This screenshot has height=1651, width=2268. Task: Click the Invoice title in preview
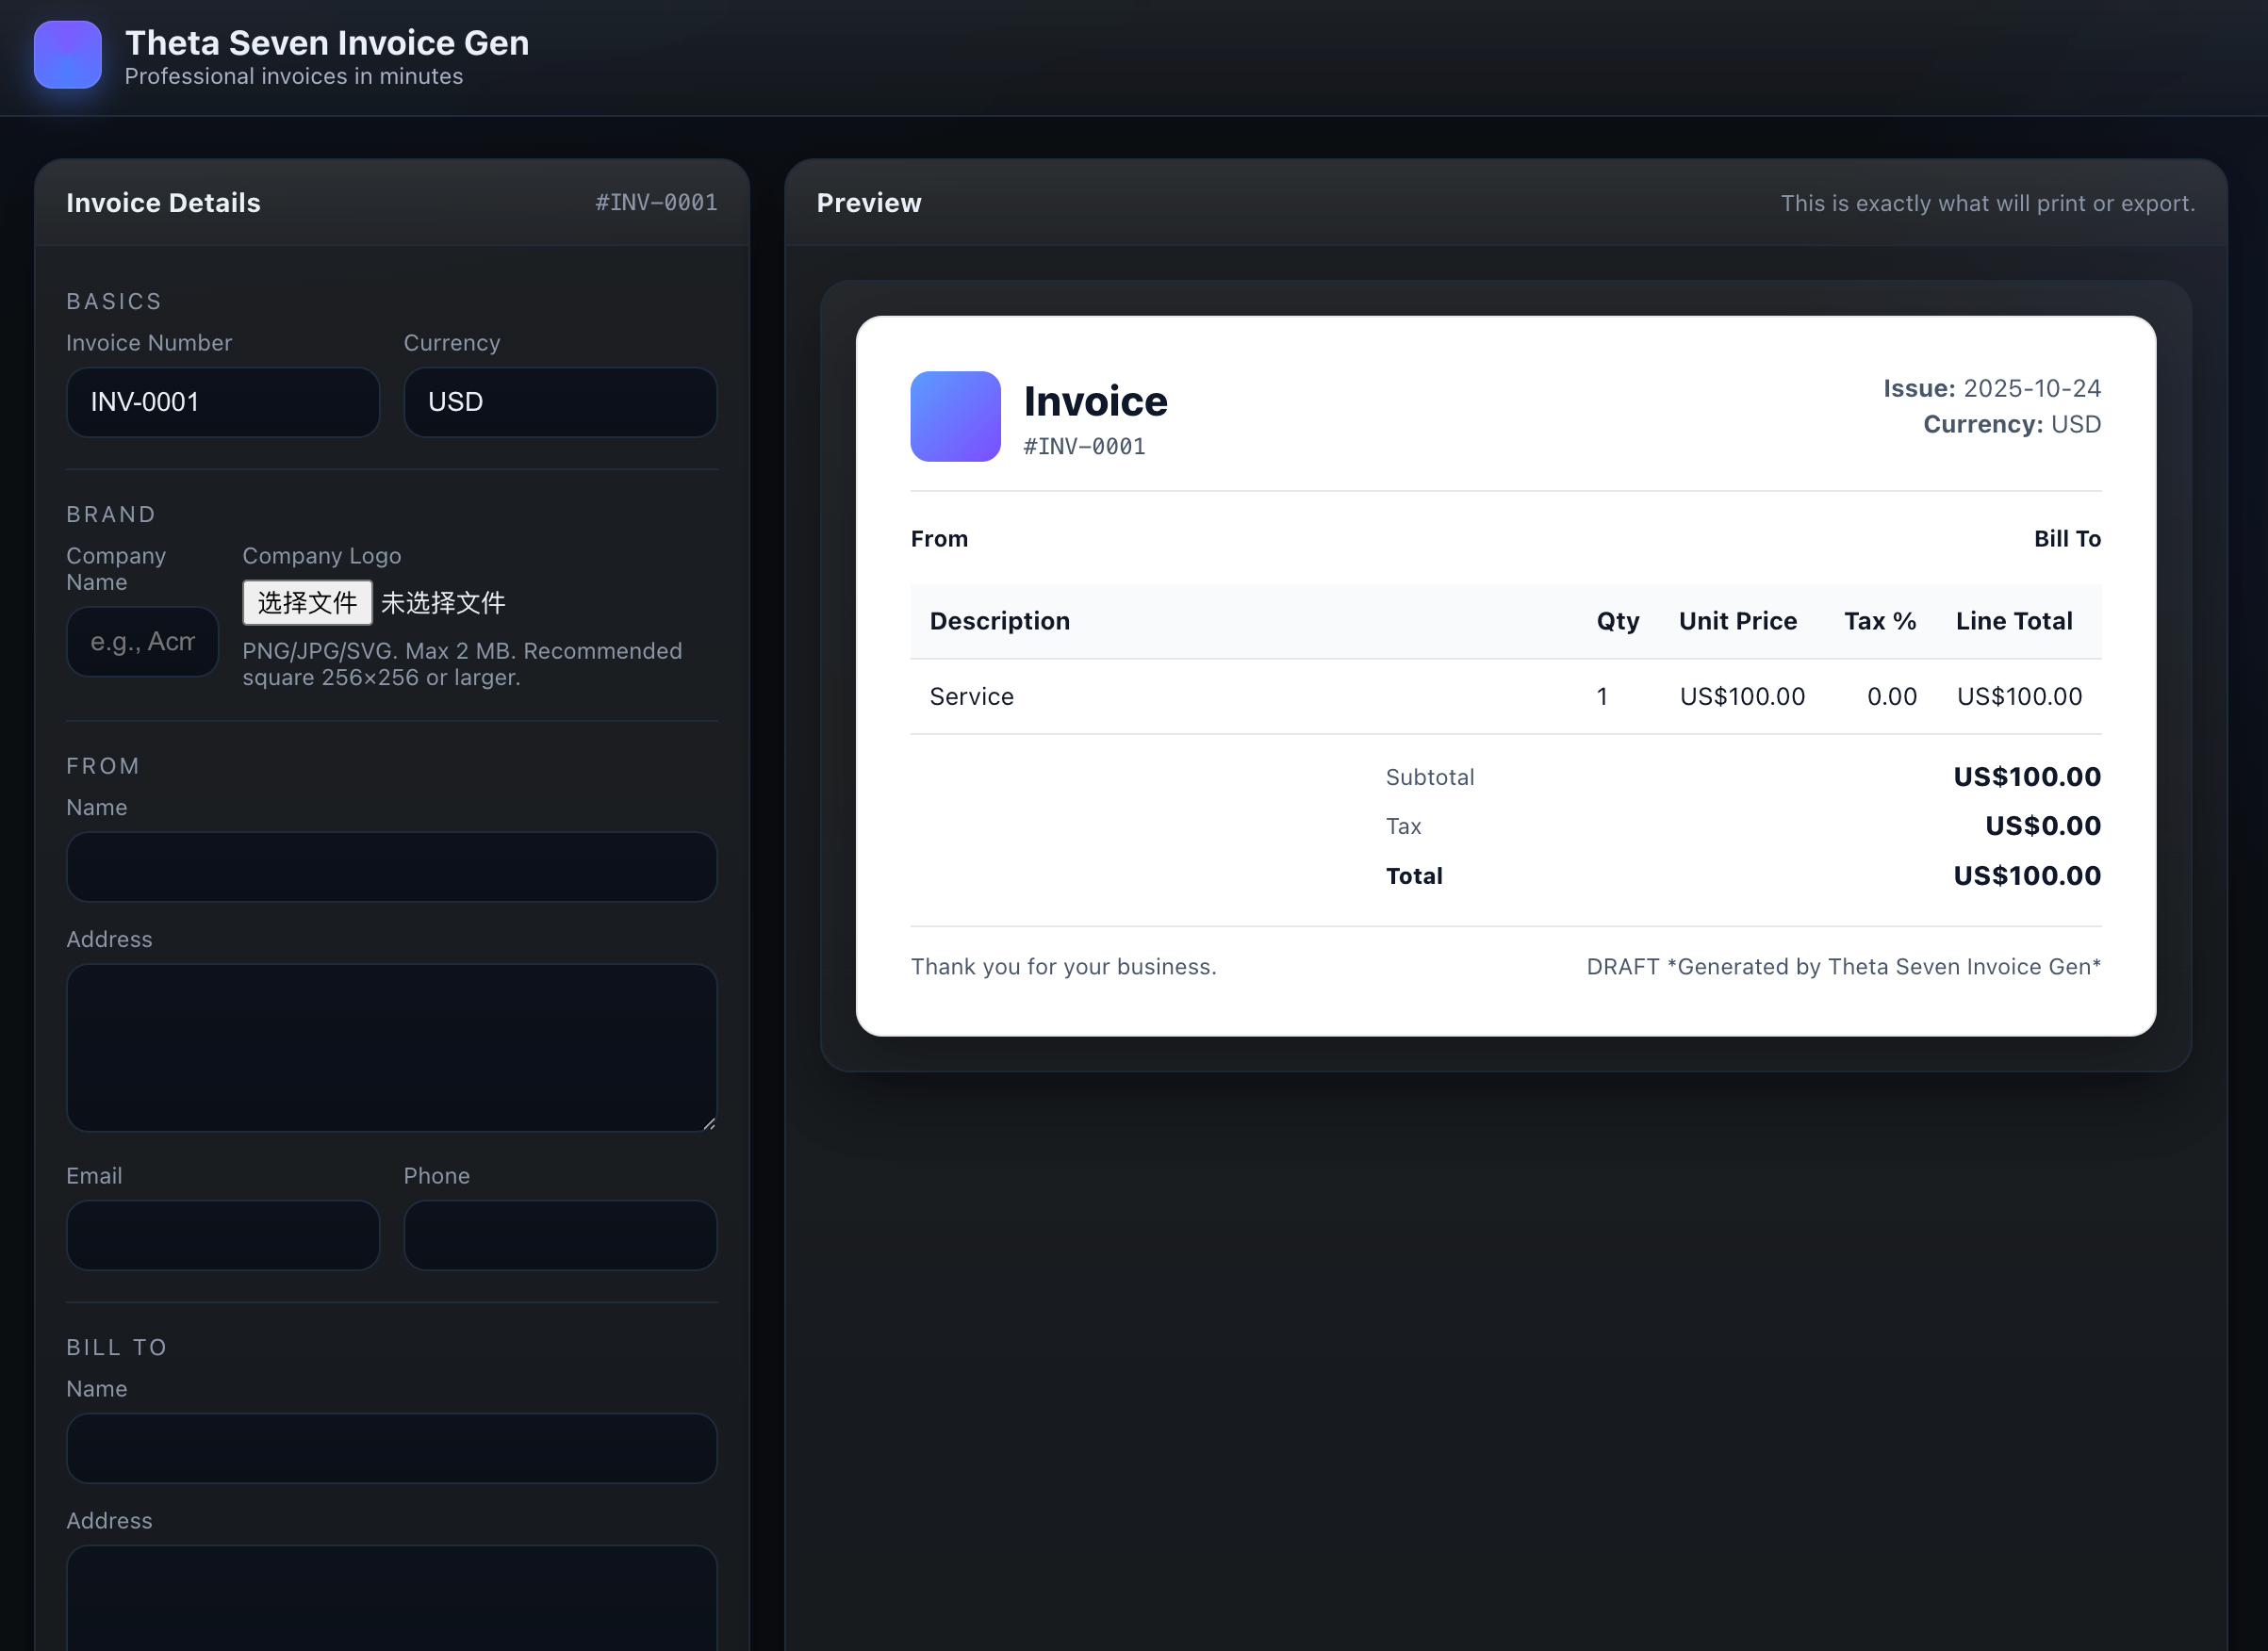pos(1095,400)
